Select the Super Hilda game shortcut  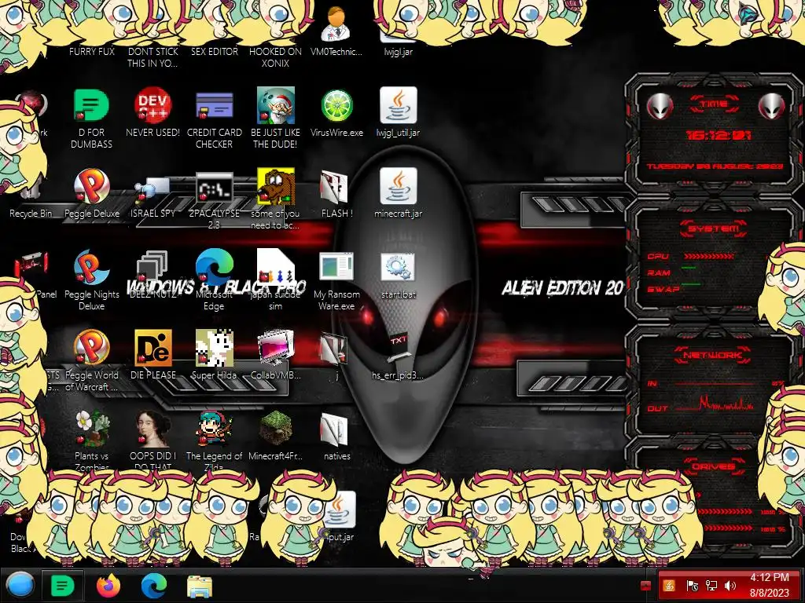pyautogui.click(x=214, y=355)
